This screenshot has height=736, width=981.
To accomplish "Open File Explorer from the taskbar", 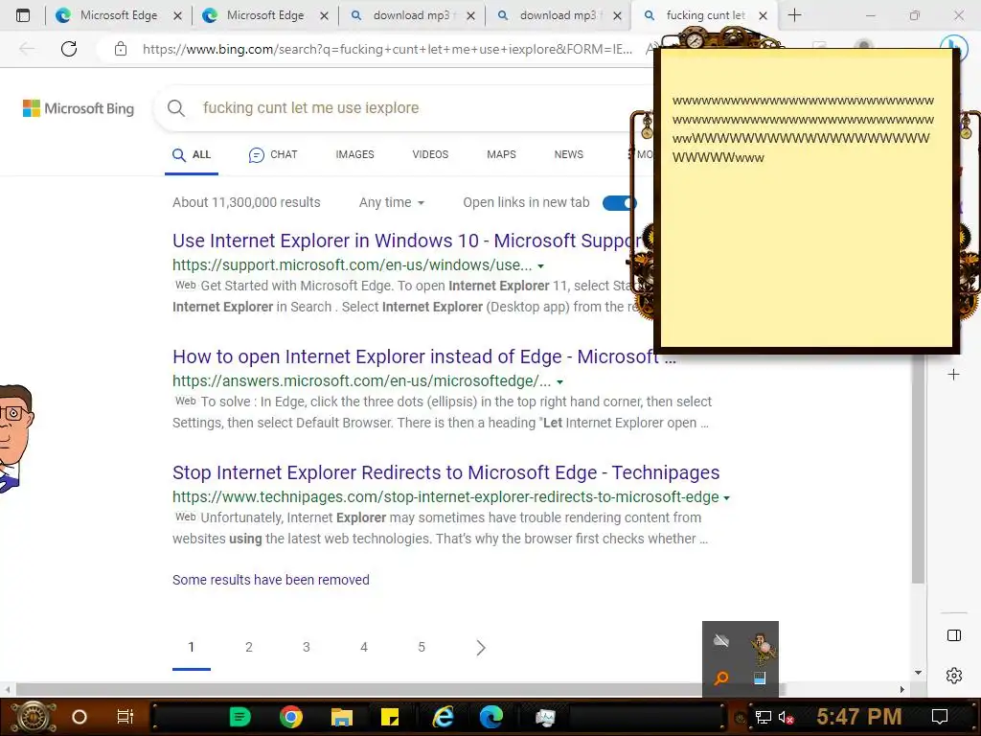I will (342, 717).
